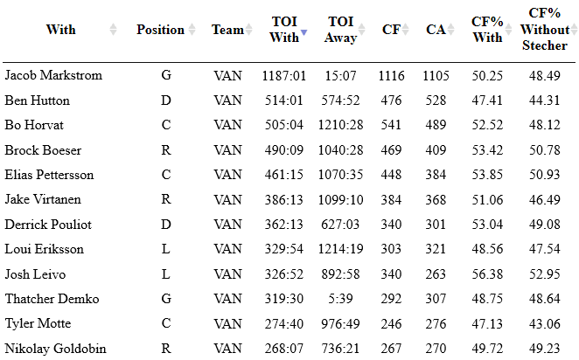Click the sort arrows beside the With header
This screenshot has width=579, height=360.
[x=113, y=30]
